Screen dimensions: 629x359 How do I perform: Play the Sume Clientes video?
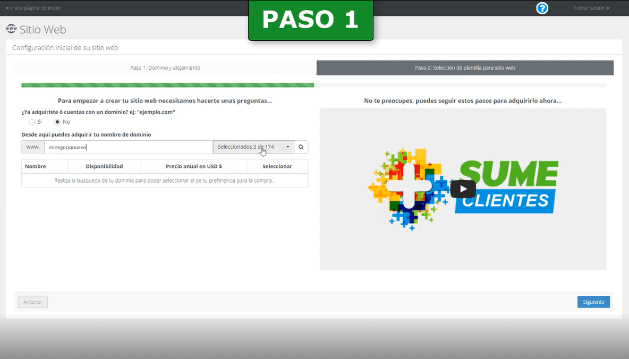click(x=463, y=189)
